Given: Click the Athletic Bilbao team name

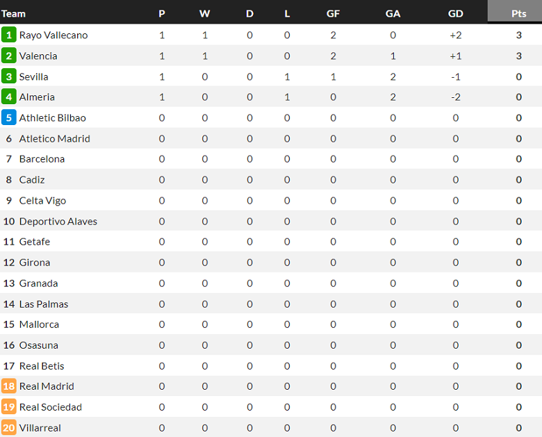Looking at the screenshot, I should click(x=53, y=117).
